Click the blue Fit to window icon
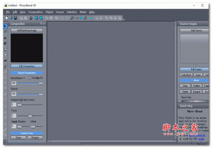Screen dimensions: 212x148 click(x=81, y=18)
